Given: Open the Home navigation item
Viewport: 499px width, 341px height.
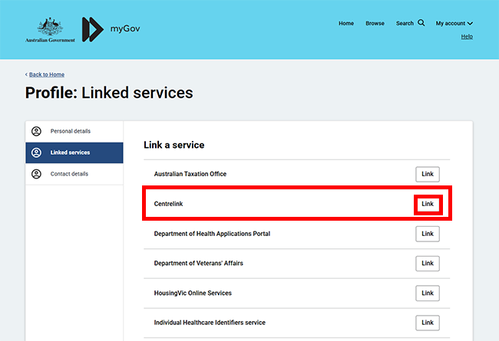Looking at the screenshot, I should [x=346, y=24].
